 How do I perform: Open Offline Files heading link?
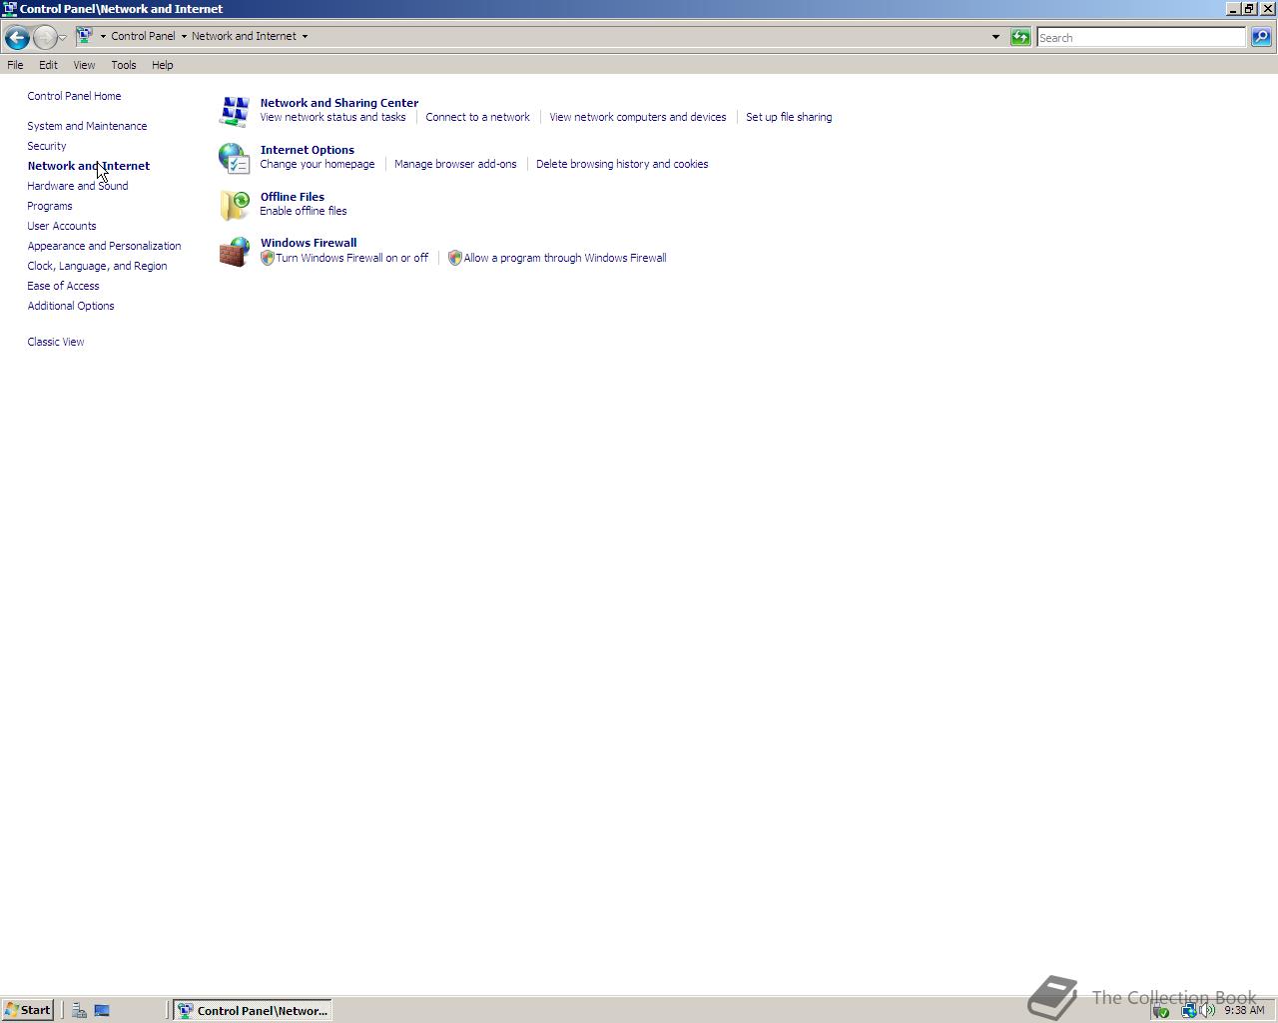click(x=293, y=197)
